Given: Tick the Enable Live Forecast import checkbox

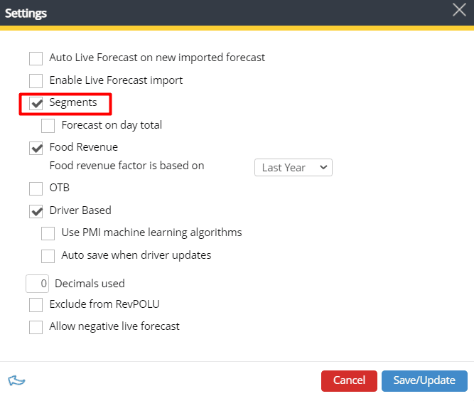Looking at the screenshot, I should point(36,80).
